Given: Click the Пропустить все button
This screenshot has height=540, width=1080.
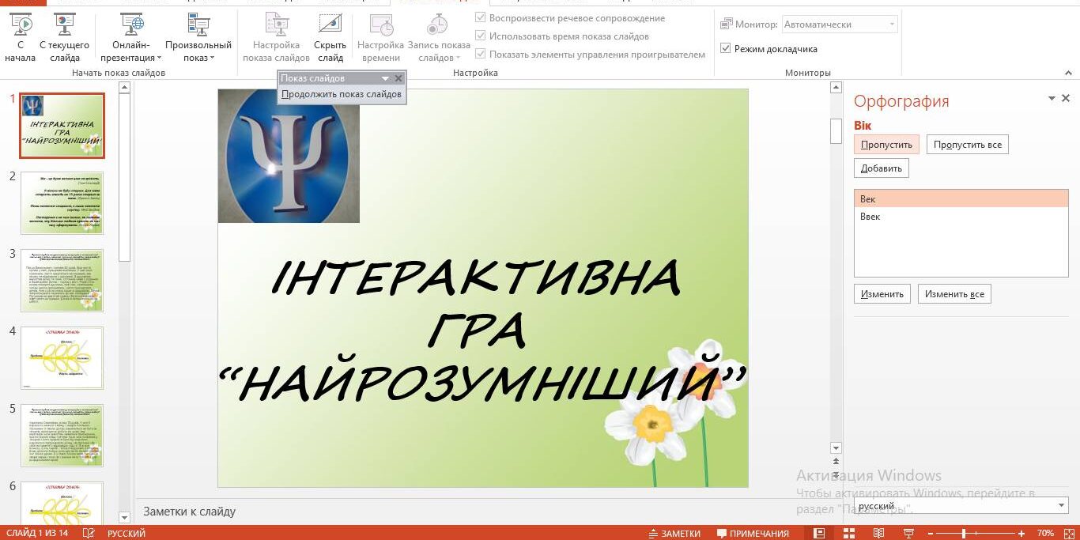Looking at the screenshot, I should tap(969, 144).
